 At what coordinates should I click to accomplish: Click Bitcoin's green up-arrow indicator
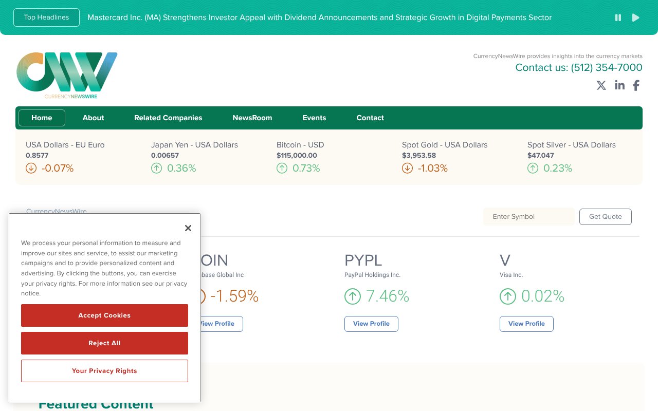[282, 168]
